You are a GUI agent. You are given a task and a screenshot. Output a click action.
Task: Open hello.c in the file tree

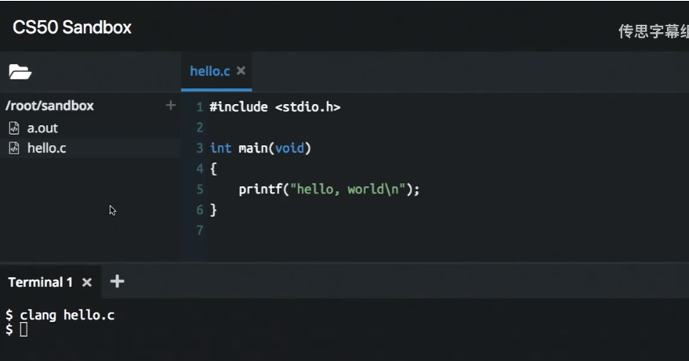46,149
